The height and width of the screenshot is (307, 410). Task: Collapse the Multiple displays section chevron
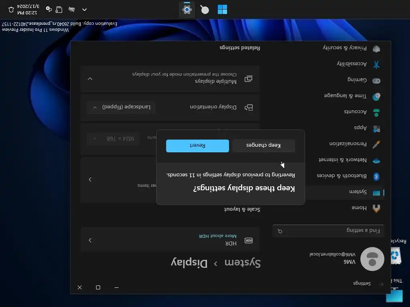(x=90, y=79)
